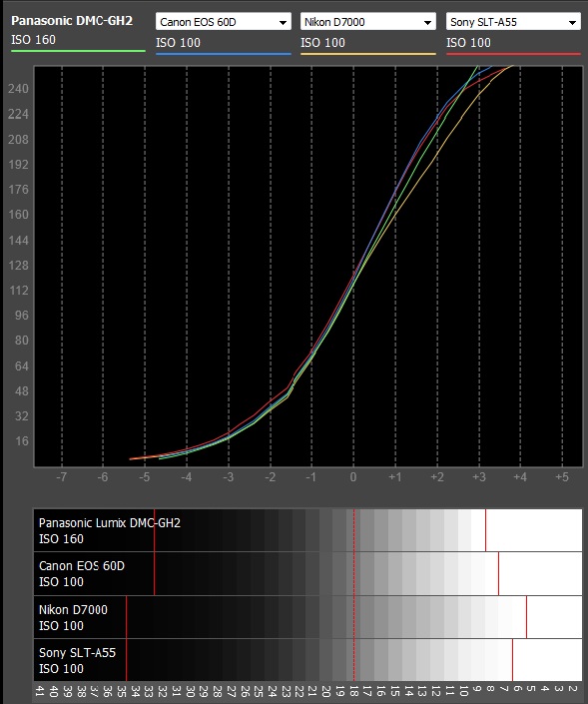Click the Panasonic DMC-GH2 title label
The image size is (588, 704).
72,21
